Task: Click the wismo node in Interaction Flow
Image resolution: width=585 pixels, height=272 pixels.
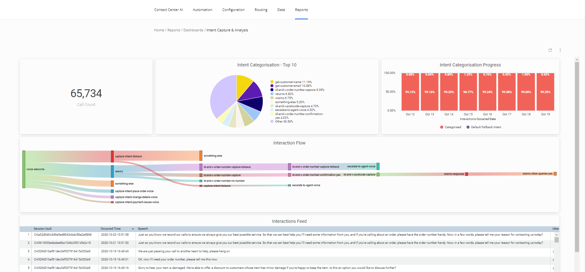Action: click(112, 171)
